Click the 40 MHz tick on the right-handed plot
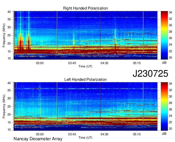The image size is (175, 142). tap(9, 12)
